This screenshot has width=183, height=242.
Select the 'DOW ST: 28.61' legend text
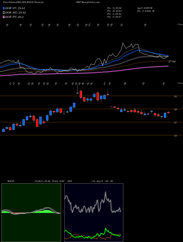click(15, 8)
